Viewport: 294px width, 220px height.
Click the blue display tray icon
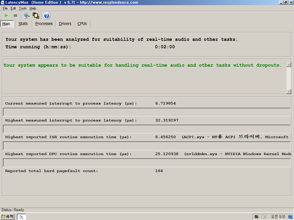click(x=291, y=217)
